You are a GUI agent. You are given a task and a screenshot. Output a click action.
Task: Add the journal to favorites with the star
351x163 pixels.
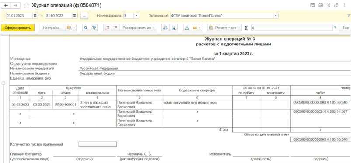coord(27,5)
